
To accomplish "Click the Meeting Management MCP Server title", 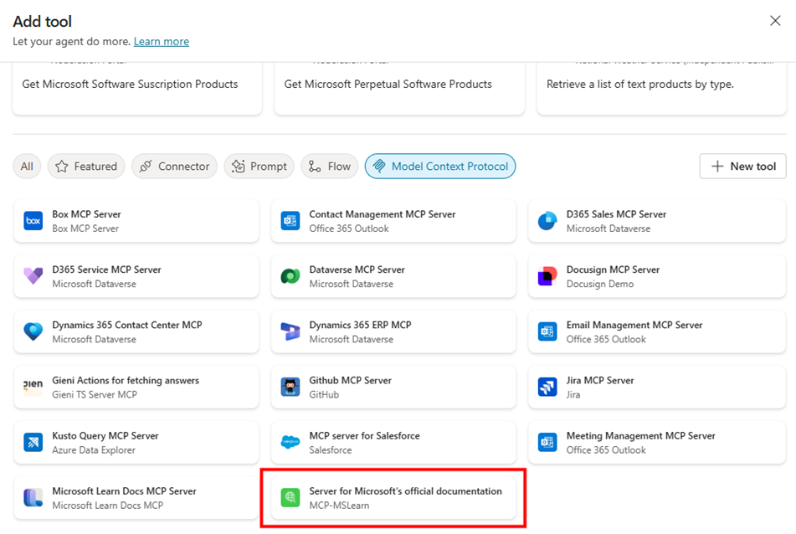I will 641,435.
